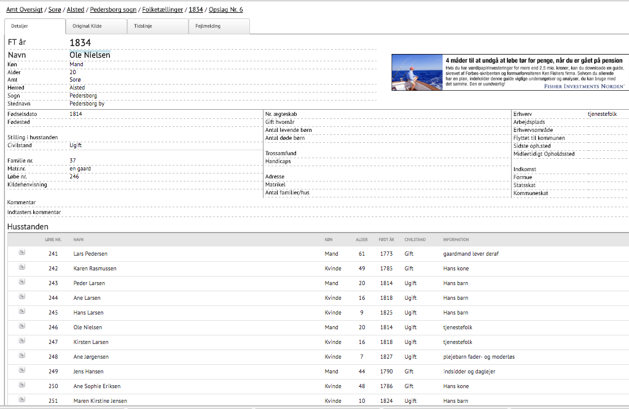Screen dimensions: 629x409
Task: Click løbe nr. 241 cell
Action: (53, 254)
